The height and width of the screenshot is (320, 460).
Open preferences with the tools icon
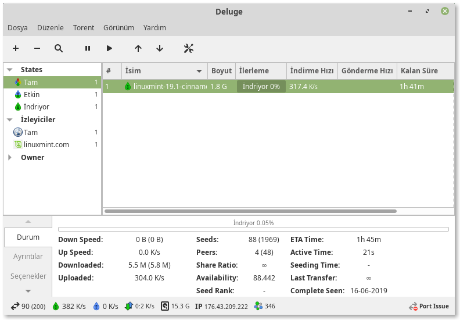pos(189,48)
